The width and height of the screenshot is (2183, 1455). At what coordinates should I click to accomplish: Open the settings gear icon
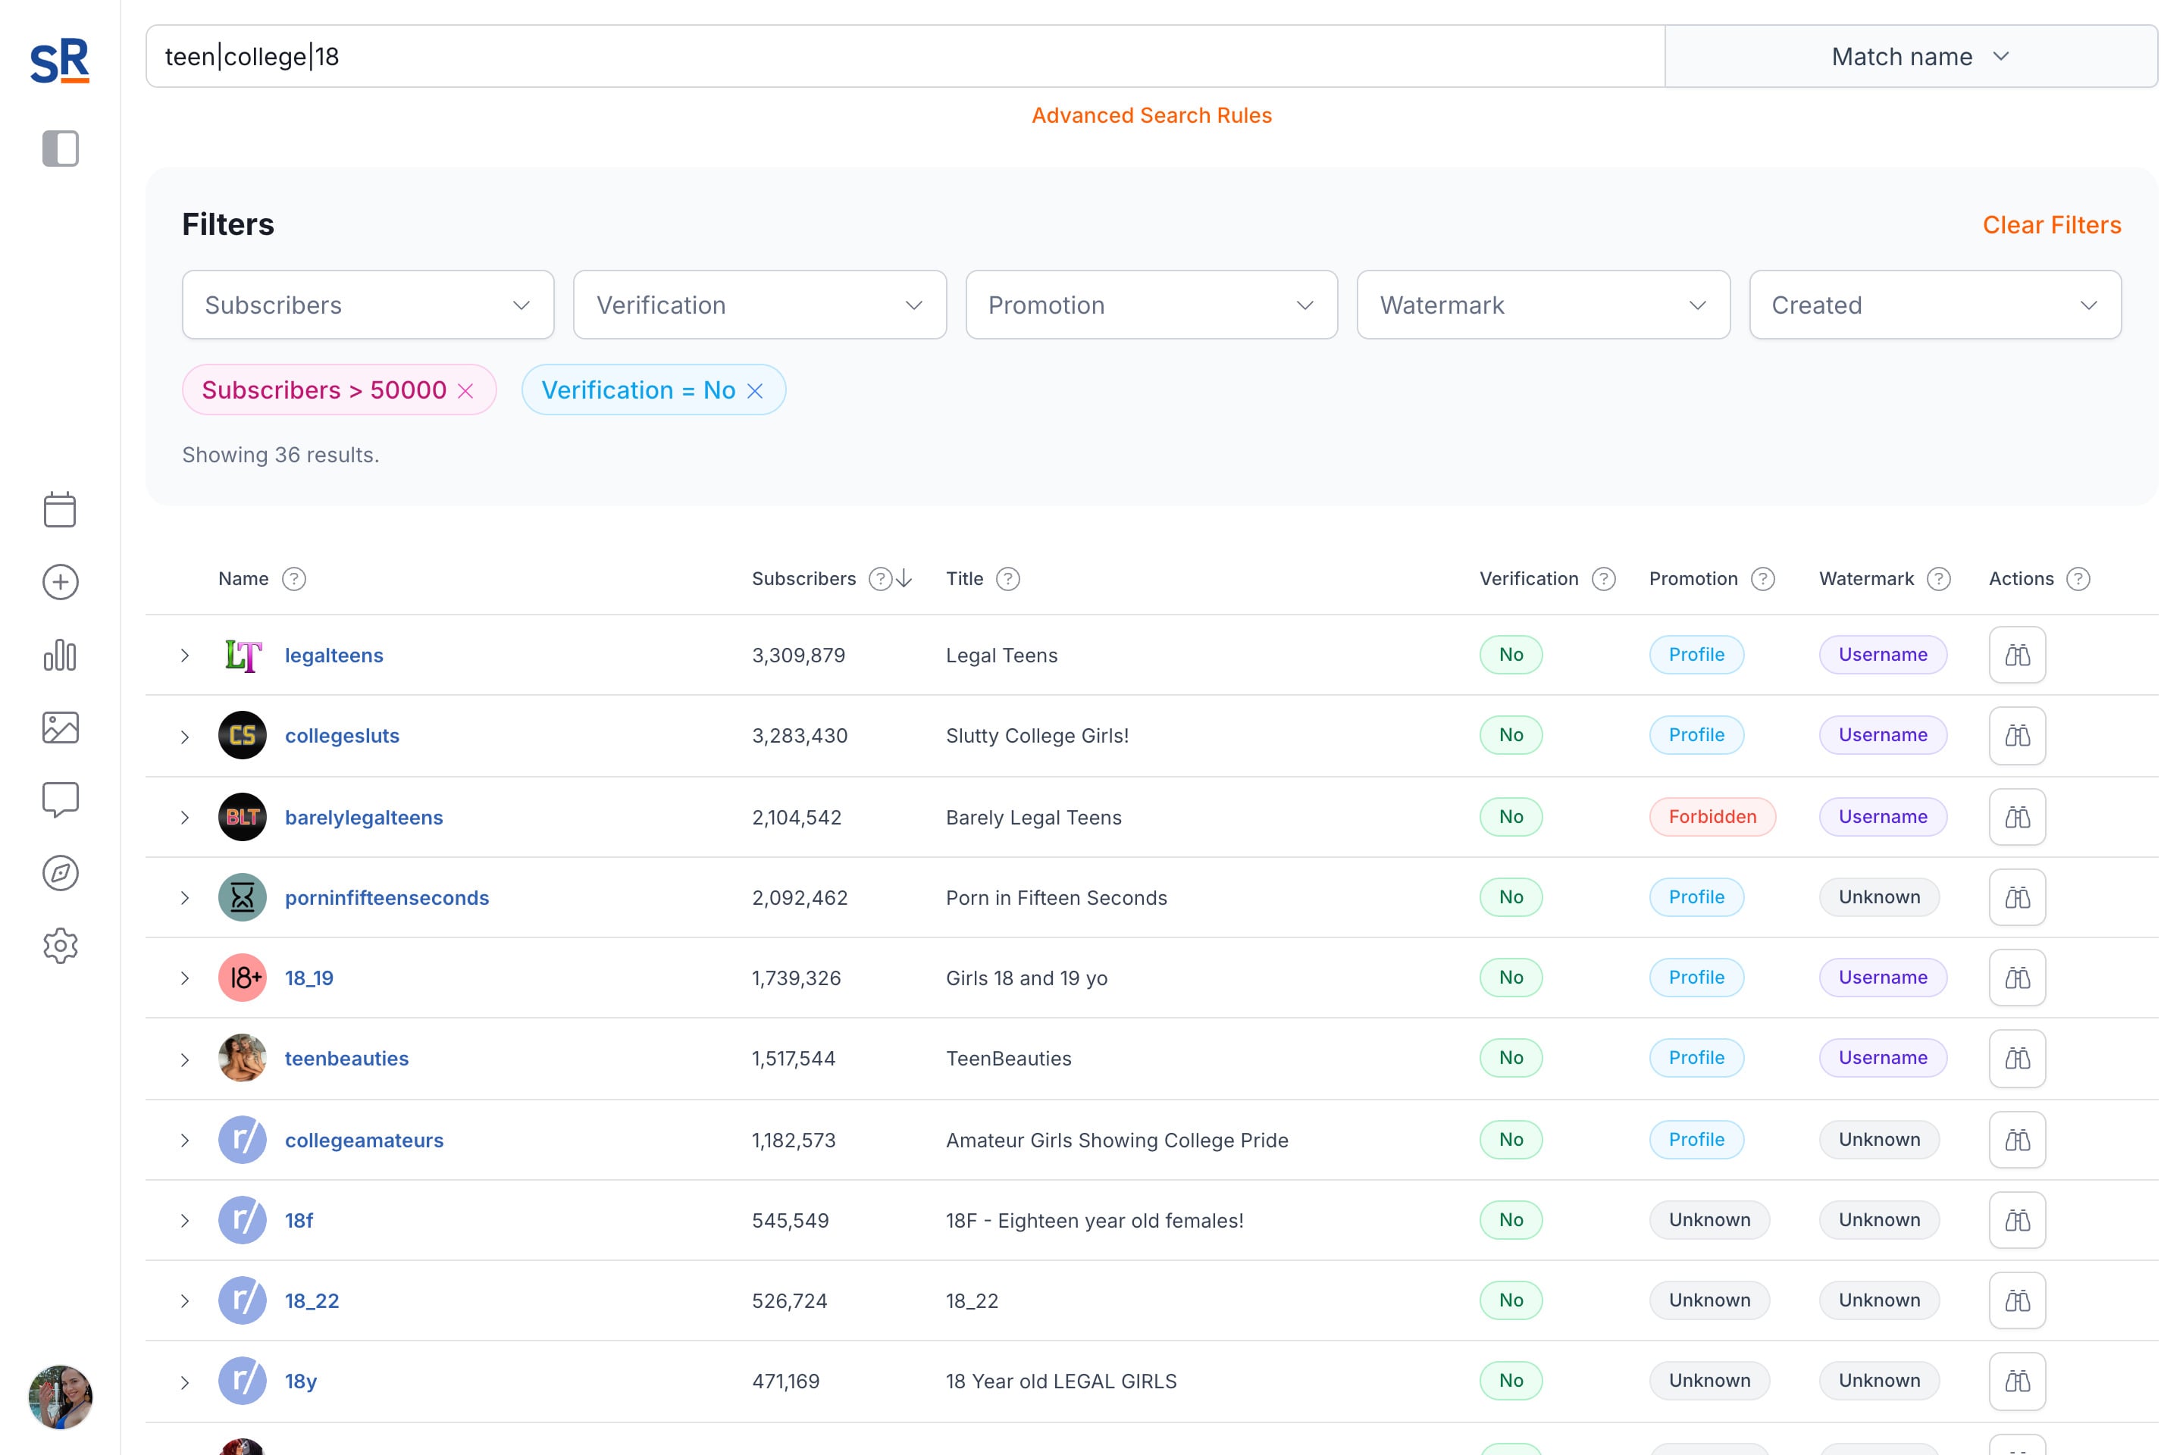[61, 946]
